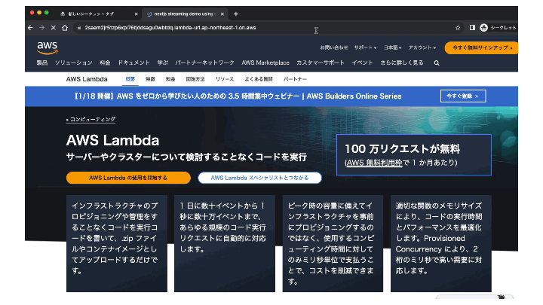The image size is (543, 305).
Task: Expand the サポート dropdown
Action: tap(365, 47)
